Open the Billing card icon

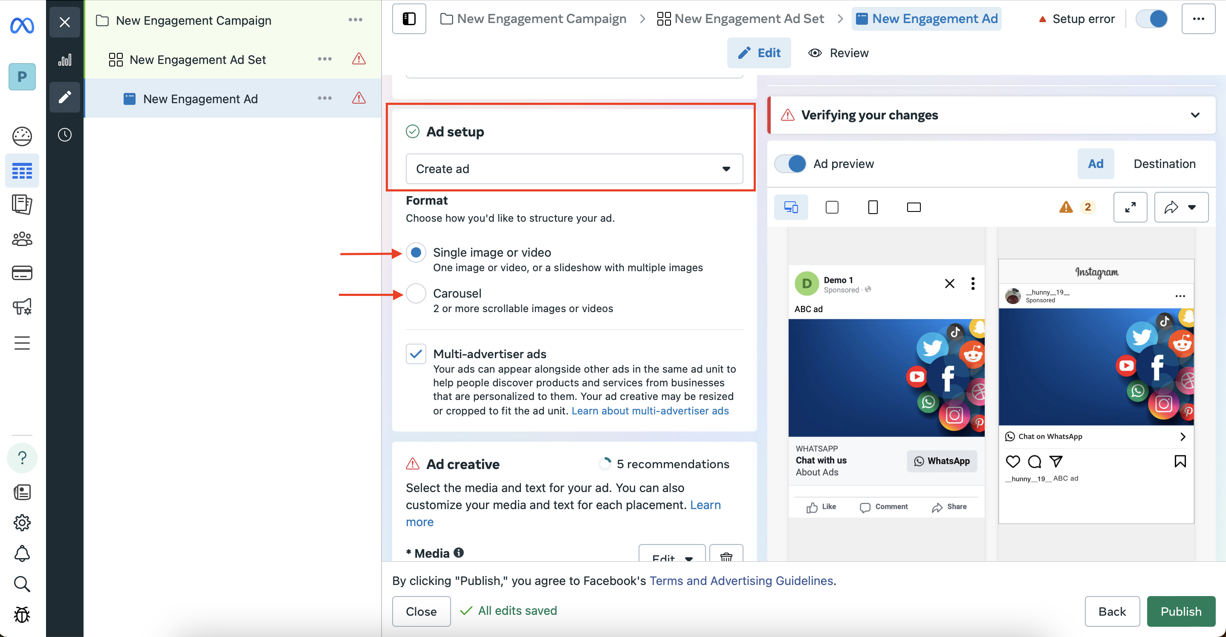(x=22, y=273)
